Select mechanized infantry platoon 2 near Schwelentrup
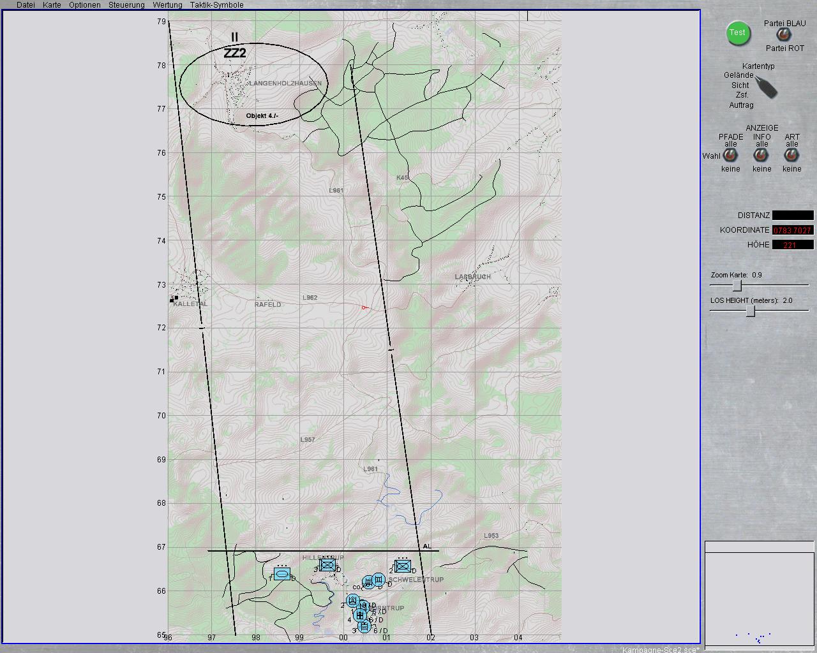 click(x=403, y=566)
